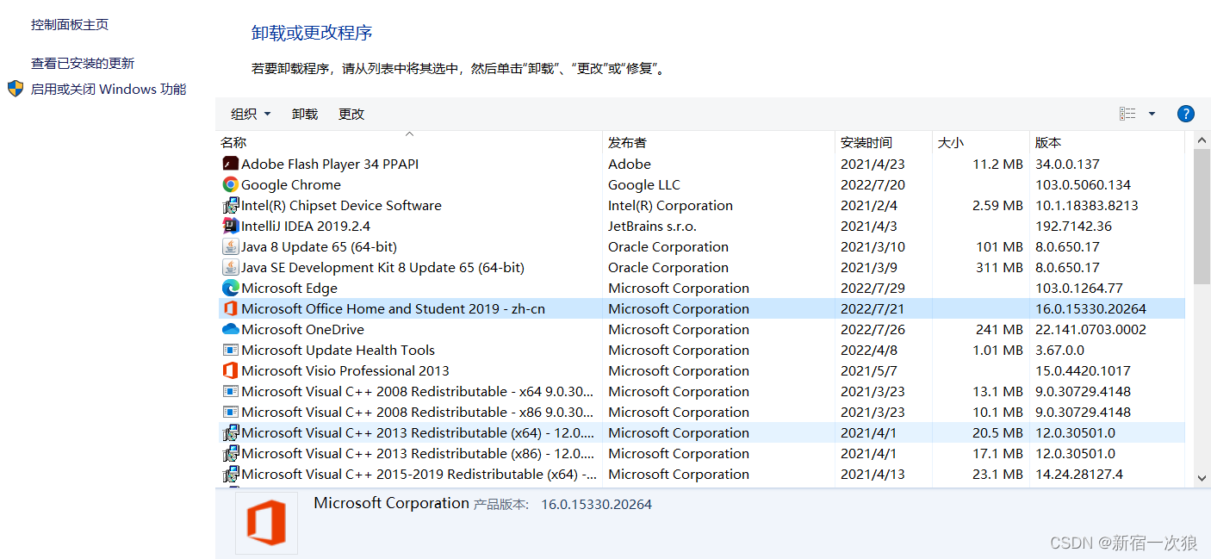Click the Microsoft Update Health Tools icon
Screen dimensions: 1211x559
(230, 350)
